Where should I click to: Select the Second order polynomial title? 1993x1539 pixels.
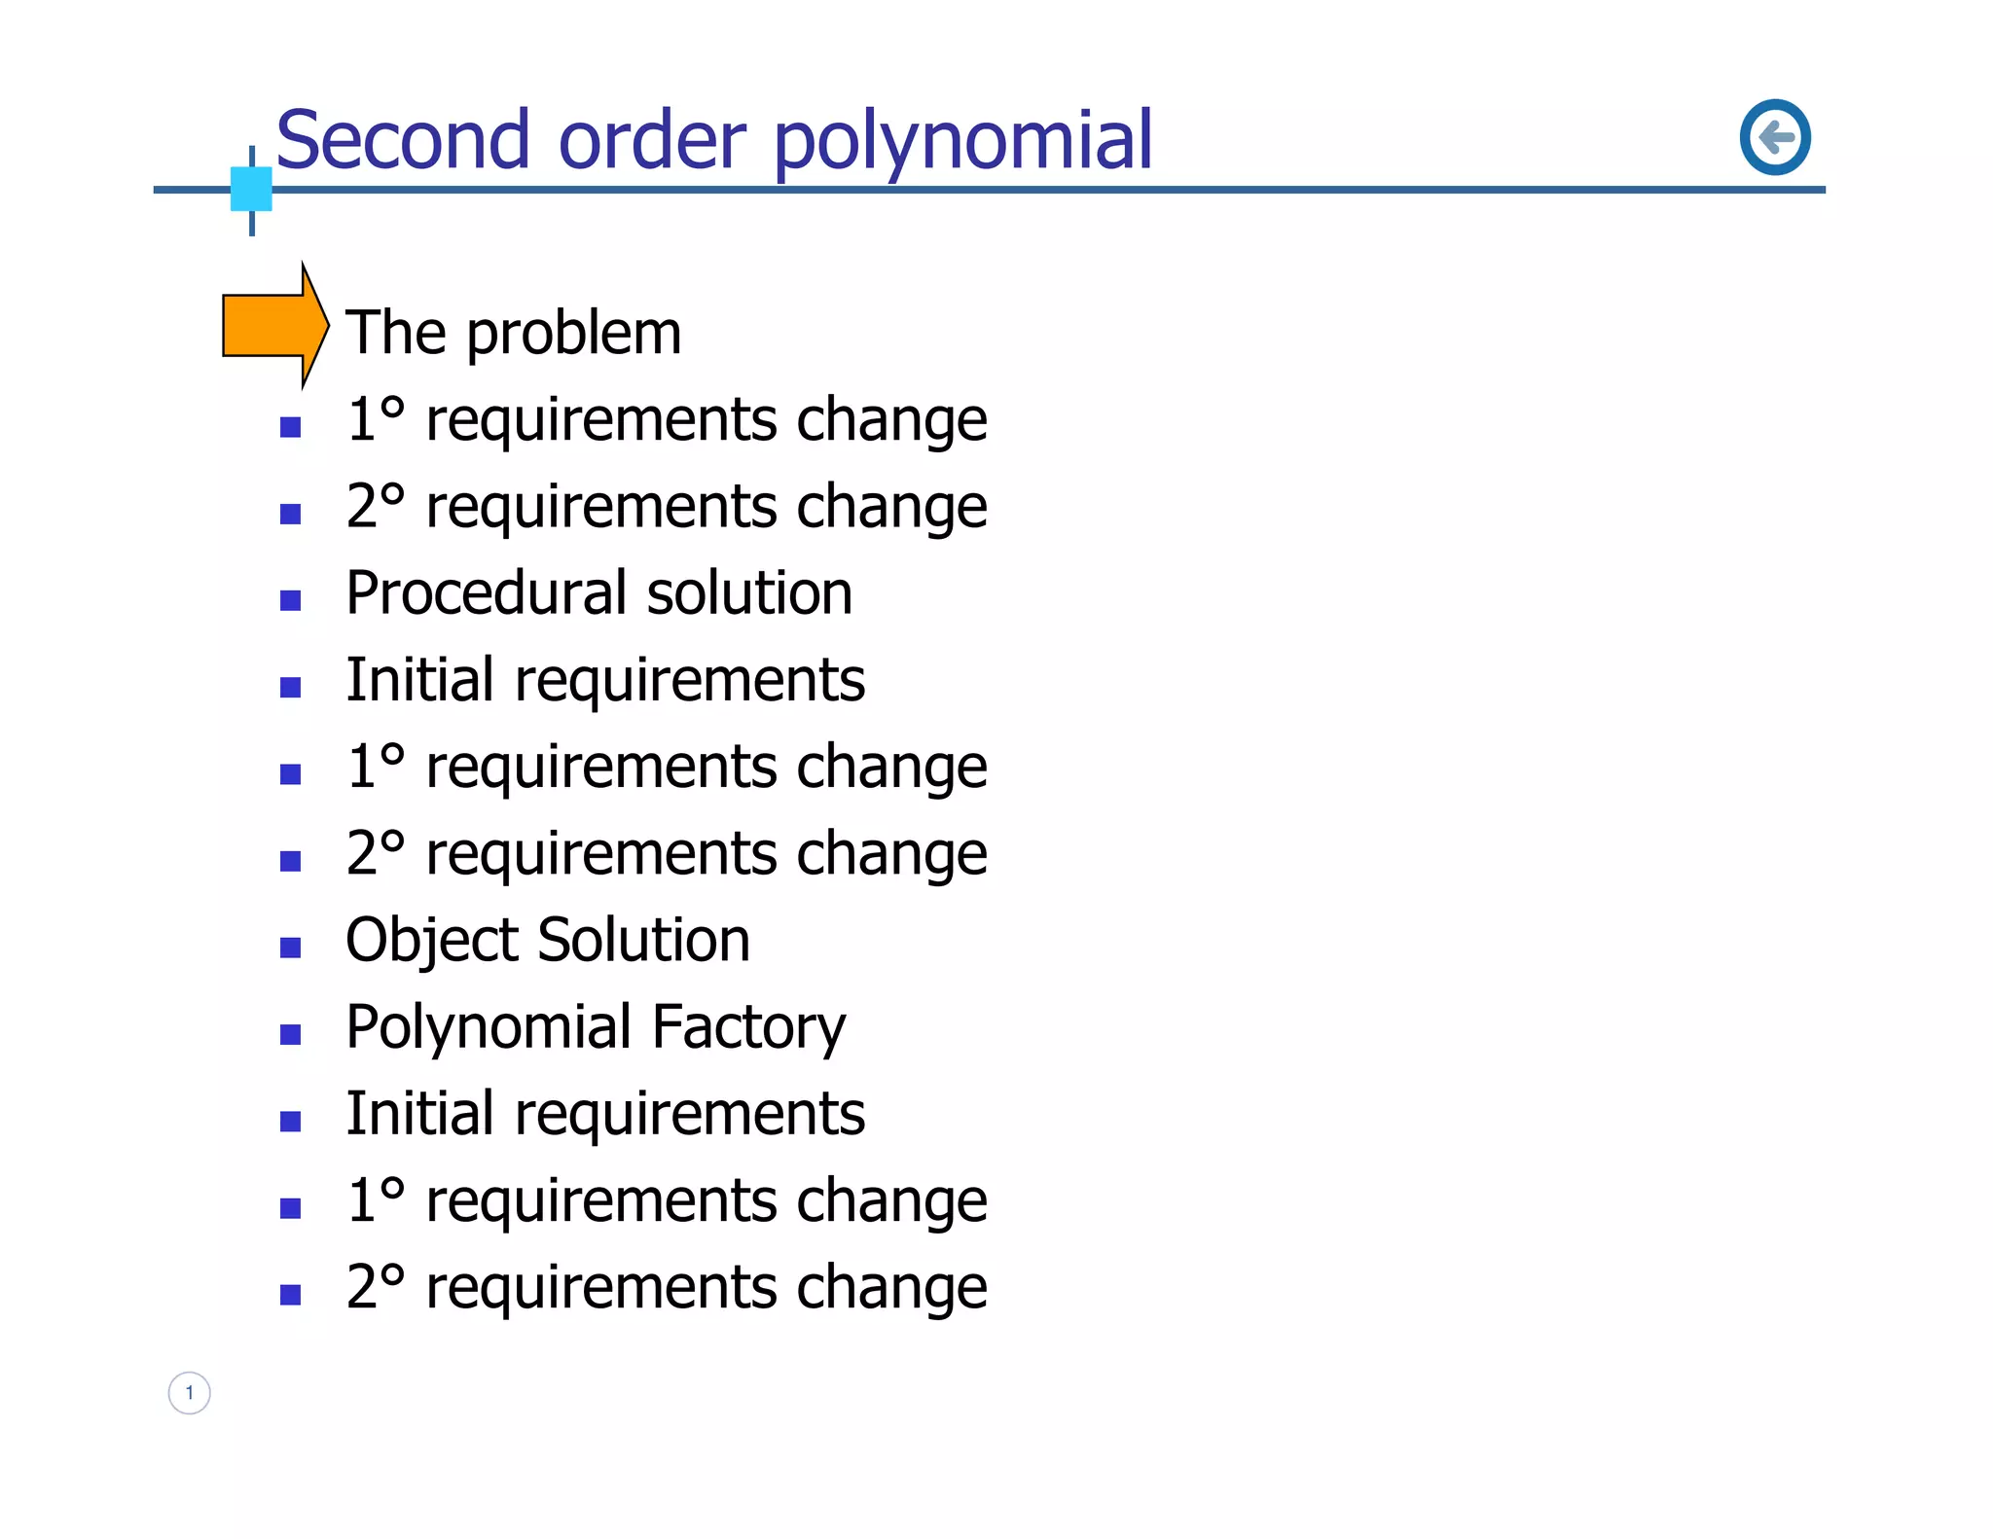click(x=713, y=140)
